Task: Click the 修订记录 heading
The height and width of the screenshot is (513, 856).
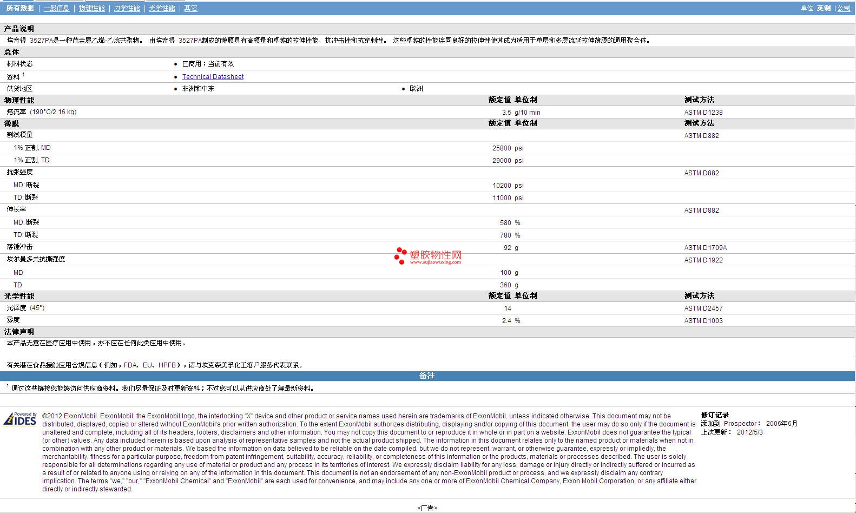Action: pos(715,415)
